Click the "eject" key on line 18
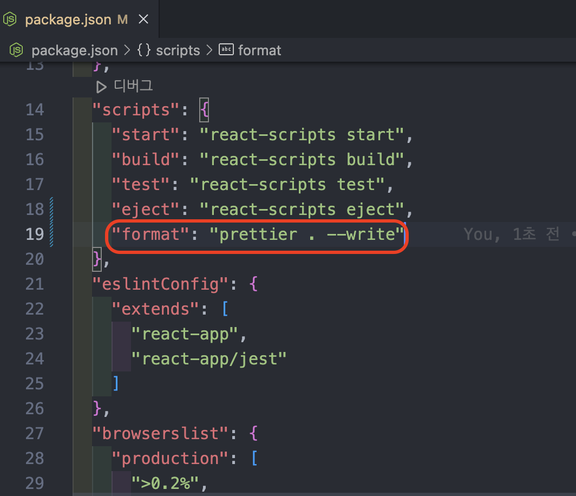The width and height of the screenshot is (576, 496). tap(146, 210)
